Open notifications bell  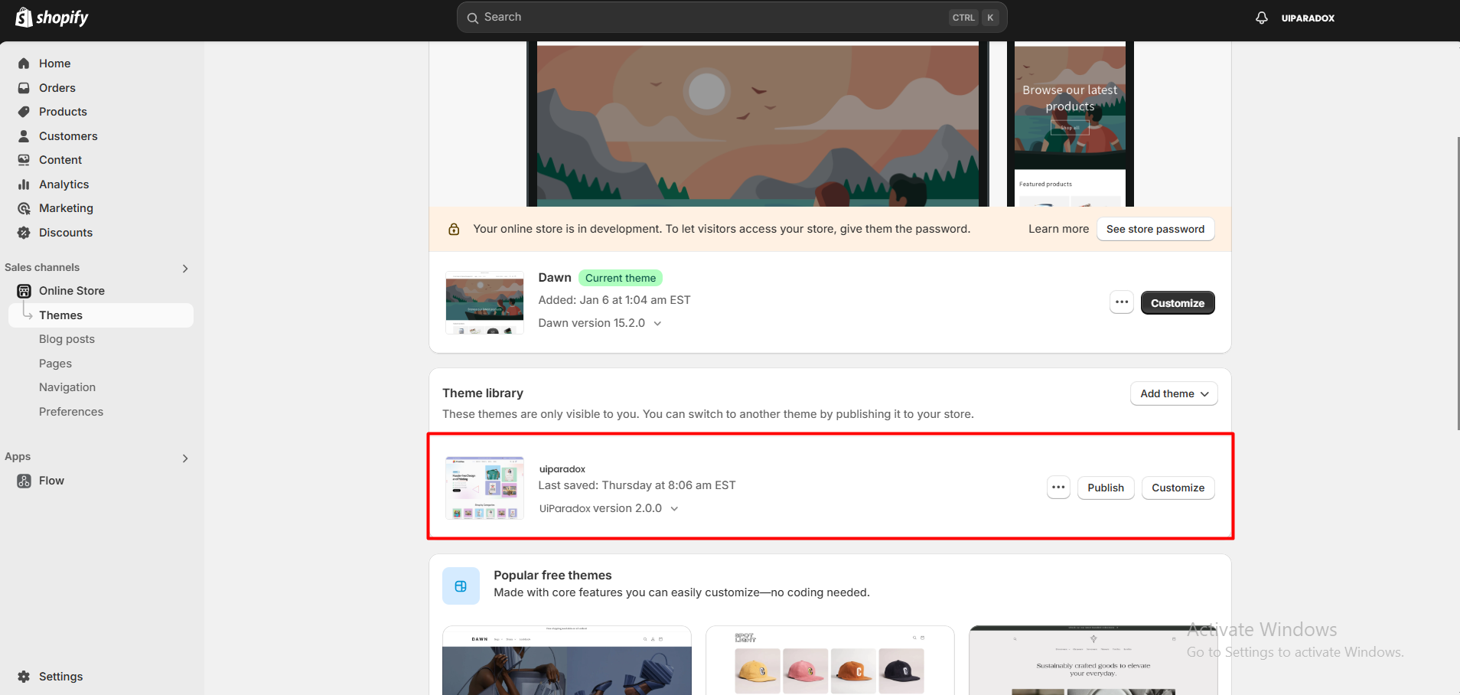tap(1262, 18)
